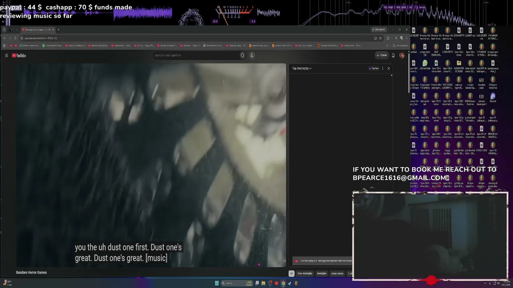Open YouTube notifications bell
The width and height of the screenshot is (513, 288).
(393, 56)
